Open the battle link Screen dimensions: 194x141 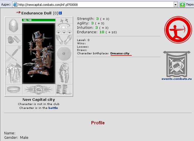tap(53, 108)
